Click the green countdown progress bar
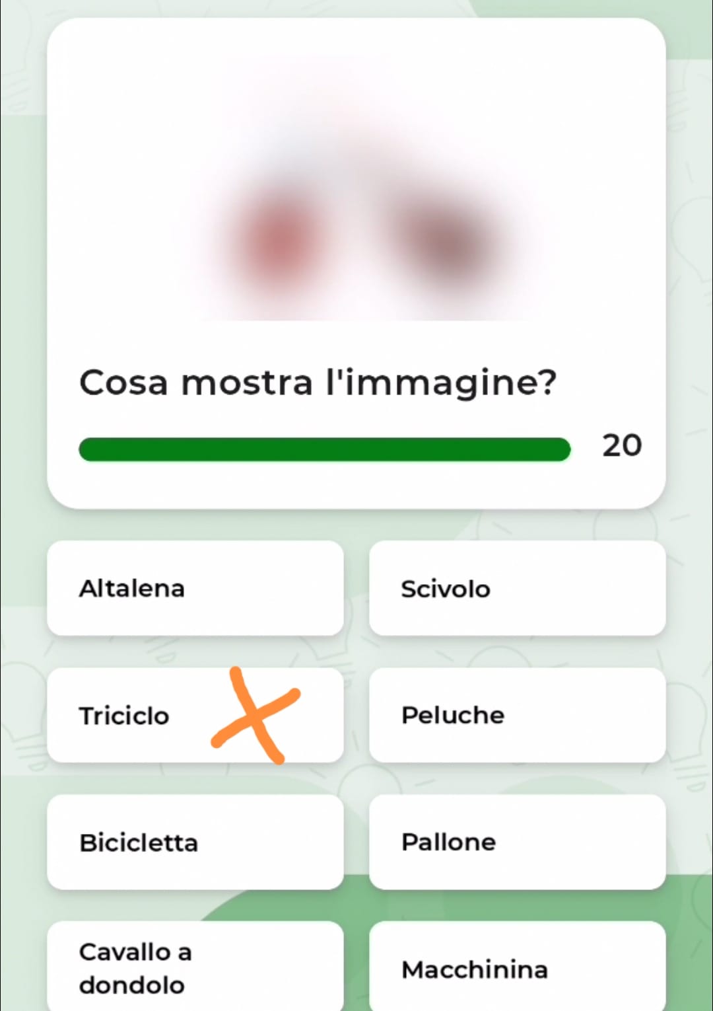This screenshot has width=713, height=1011. point(324,449)
